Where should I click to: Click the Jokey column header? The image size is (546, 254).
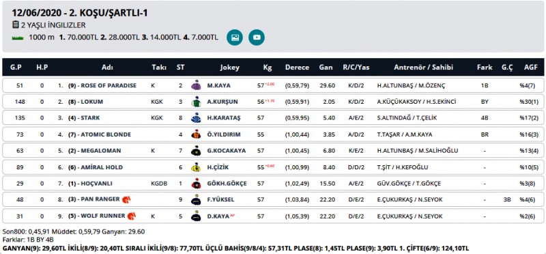[x=229, y=68]
